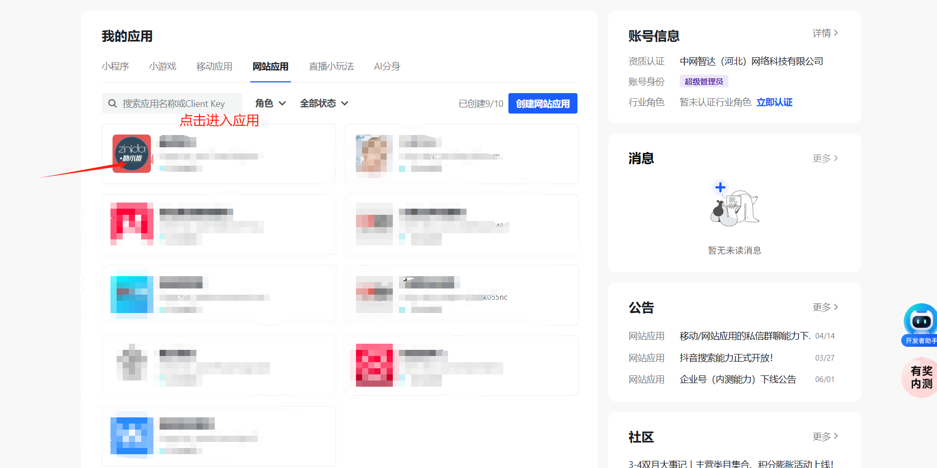Open the cyan blue app icon
The height and width of the screenshot is (468, 937).
131,295
